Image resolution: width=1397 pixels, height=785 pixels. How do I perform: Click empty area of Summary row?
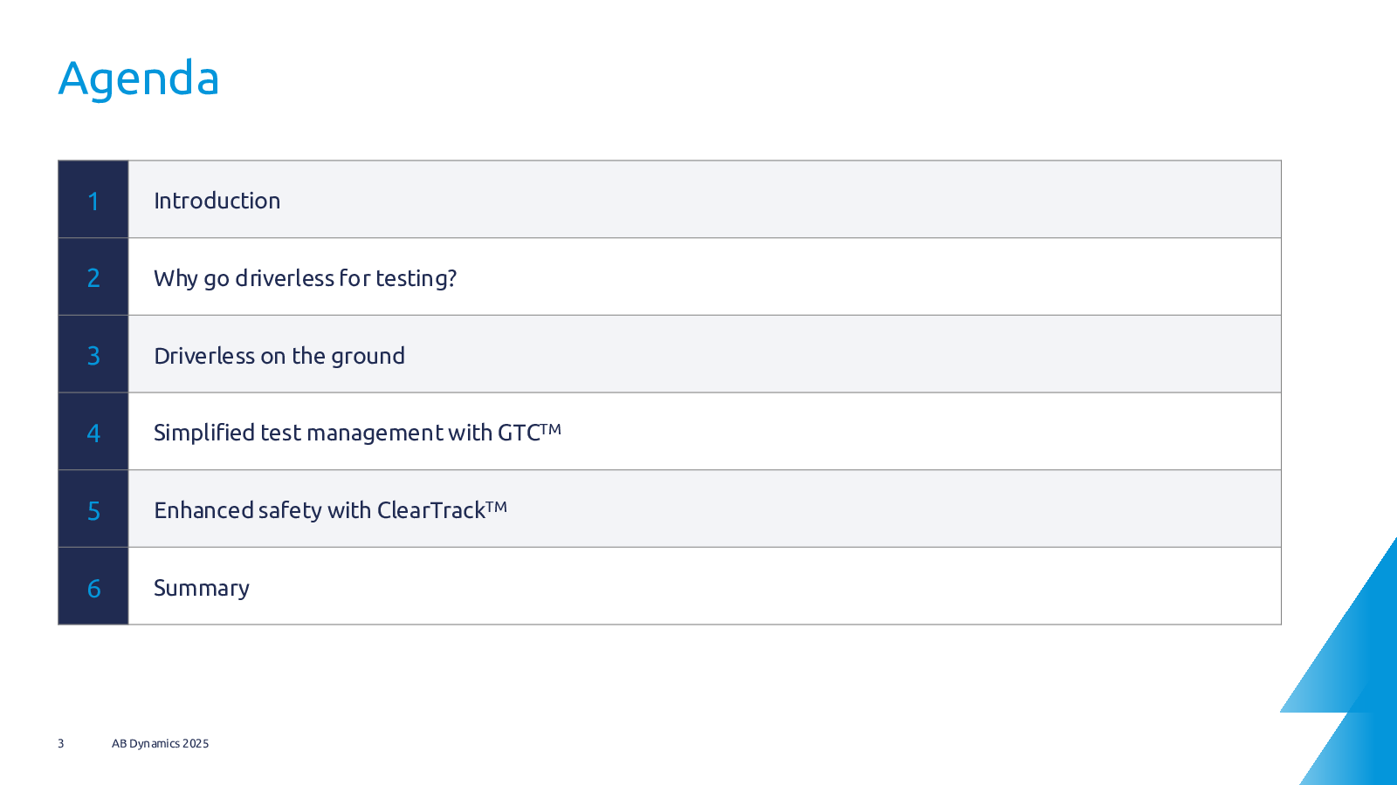click(x=786, y=587)
